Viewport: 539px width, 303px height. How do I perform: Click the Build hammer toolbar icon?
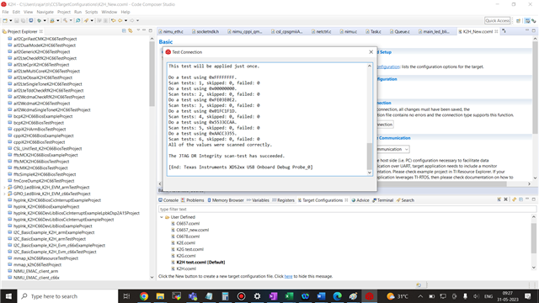pyautogui.click(x=66, y=20)
